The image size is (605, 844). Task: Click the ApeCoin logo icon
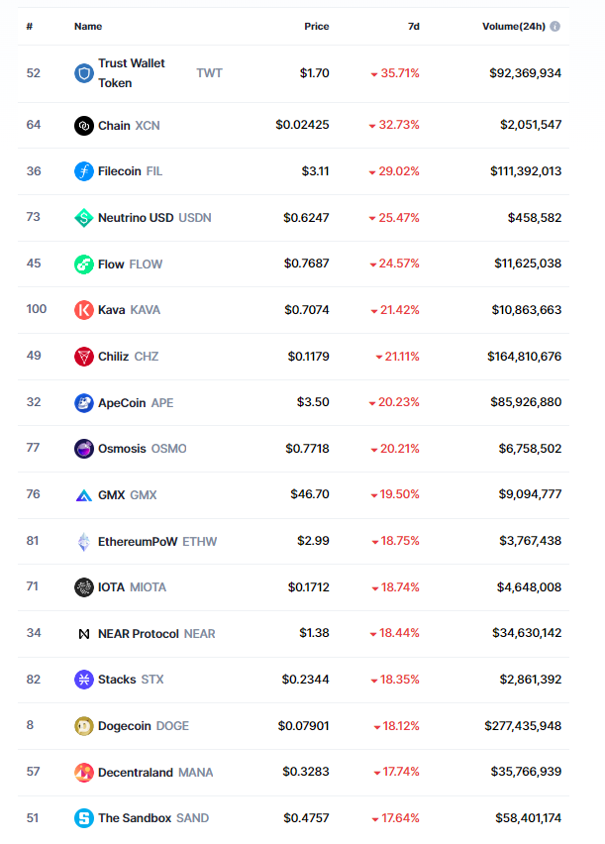click(x=83, y=403)
